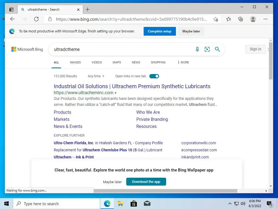
Task: Click the browser Back arrow
Action: point(12,19)
